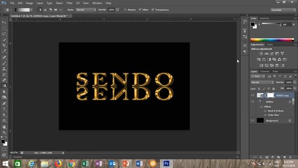Image resolution: width=298 pixels, height=168 pixels.
Task: Enable the Reverse checkbox
Action: pos(125,10)
